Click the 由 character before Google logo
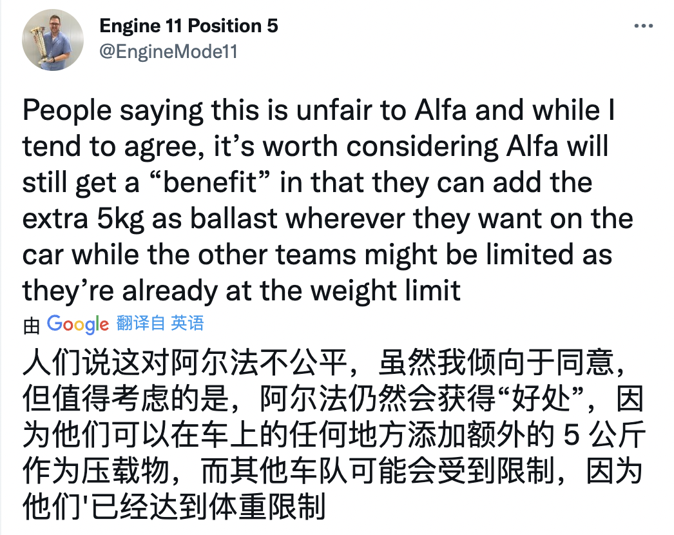 [32, 326]
